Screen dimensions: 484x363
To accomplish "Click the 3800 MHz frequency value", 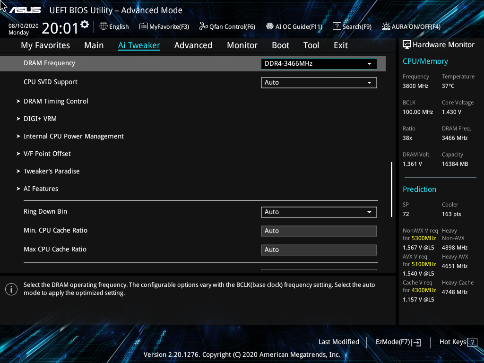I will [415, 86].
